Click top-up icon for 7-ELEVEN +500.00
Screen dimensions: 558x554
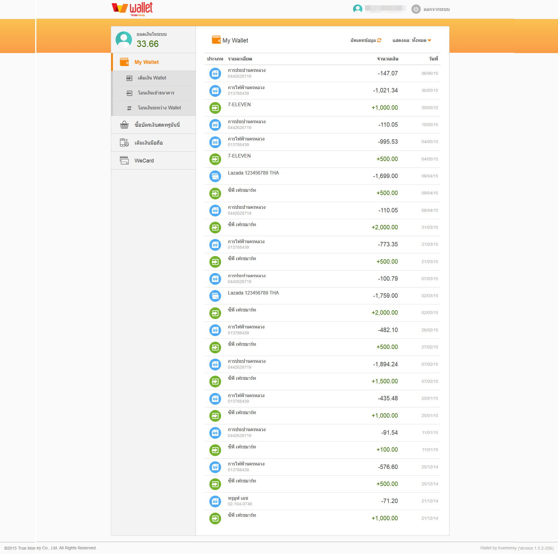pos(215,159)
